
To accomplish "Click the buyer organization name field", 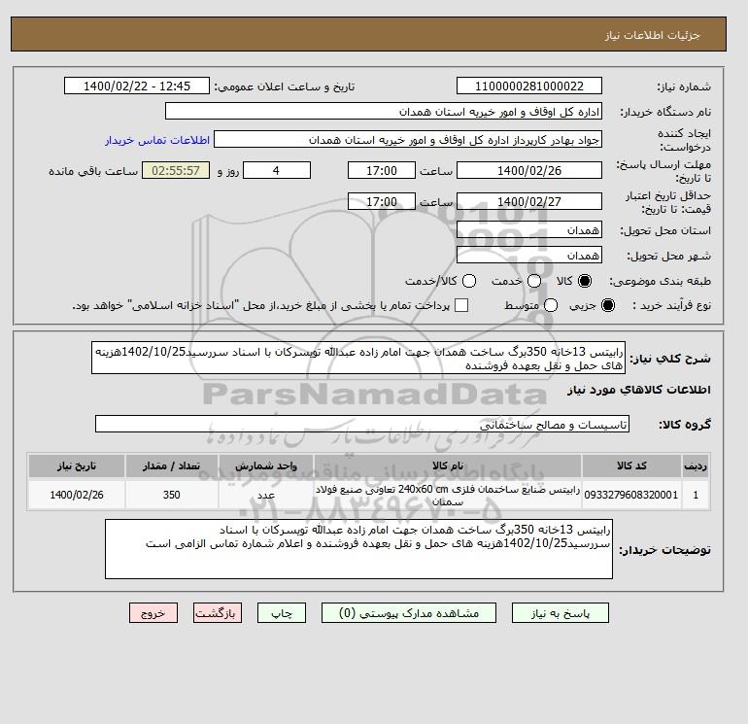I will click(384, 111).
